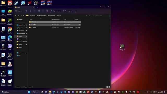The width and height of the screenshot is (167, 94).
Task: Open Viber desktop shortcut
Action: click(x=10, y=47)
